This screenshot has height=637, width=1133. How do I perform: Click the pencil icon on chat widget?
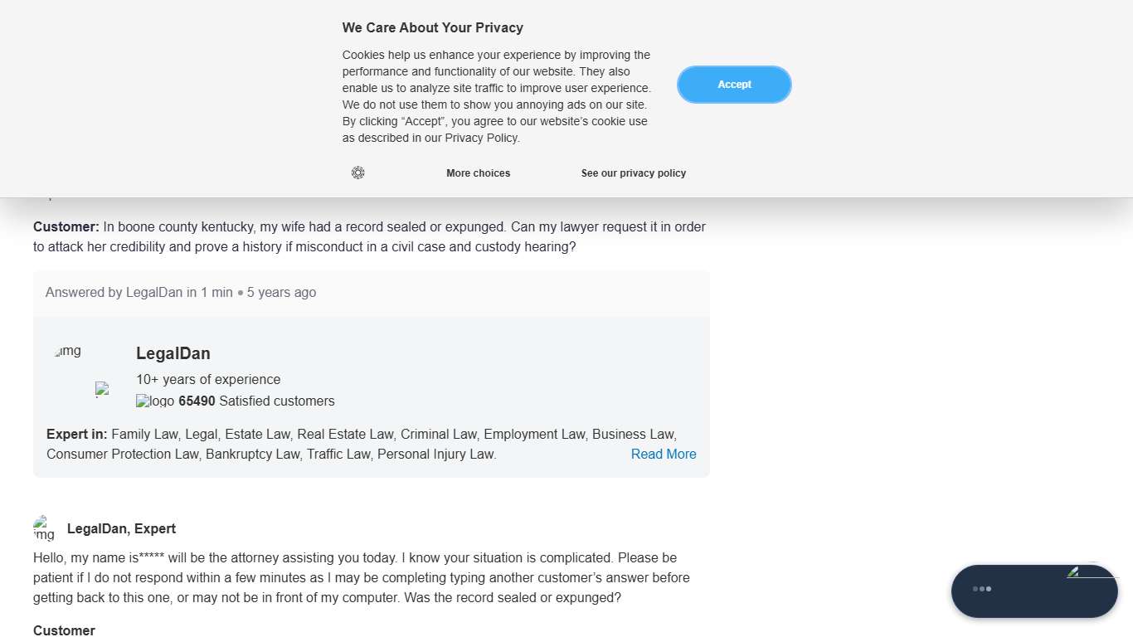[1073, 572]
